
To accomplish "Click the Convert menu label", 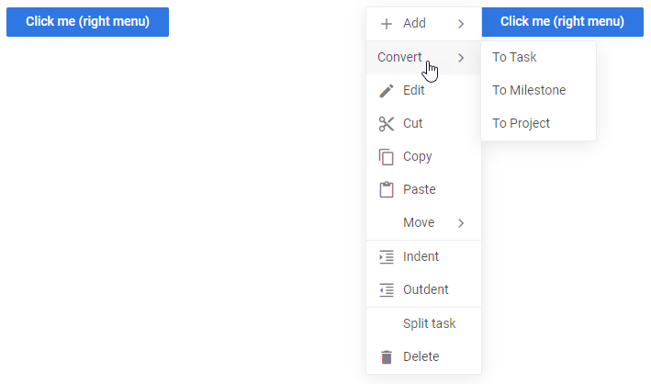I will 399,57.
